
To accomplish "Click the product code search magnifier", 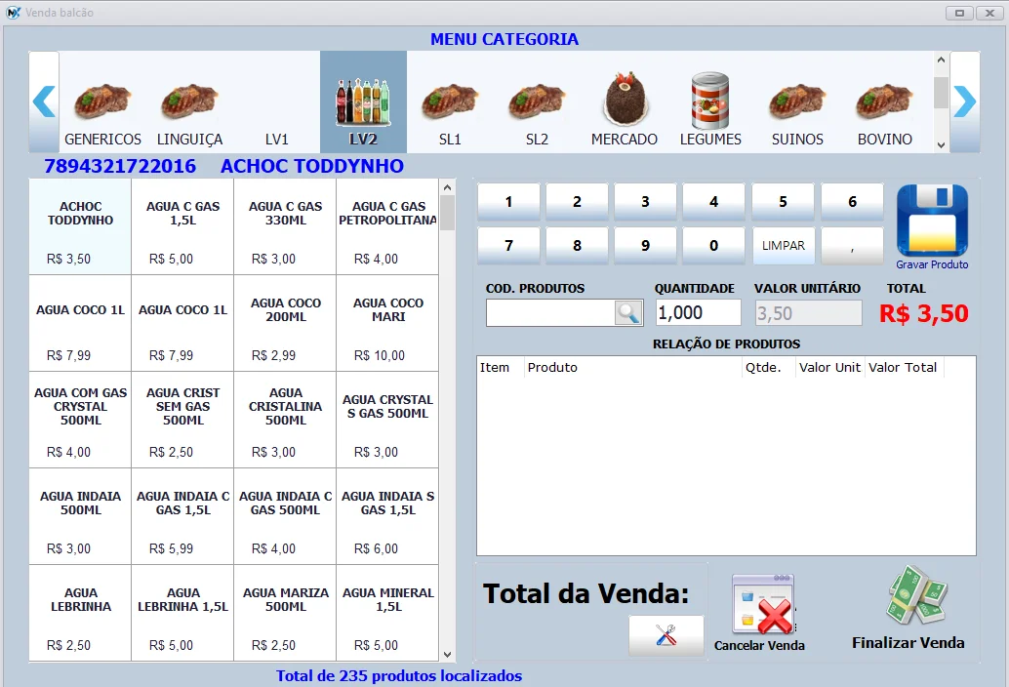I will [628, 313].
